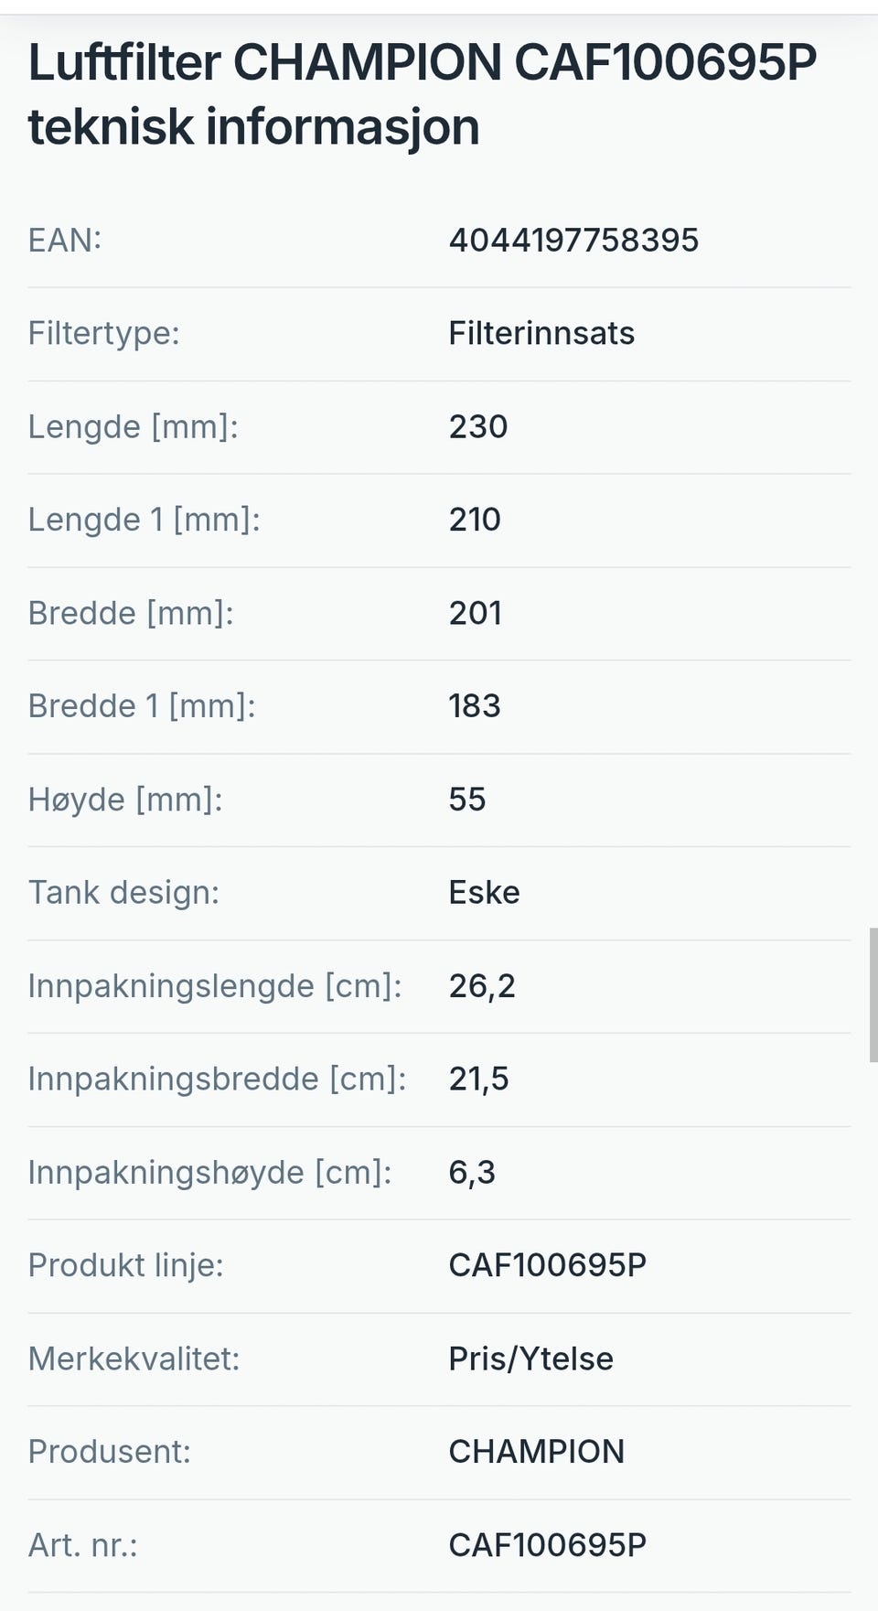Click the Produsent: label

(x=110, y=1453)
